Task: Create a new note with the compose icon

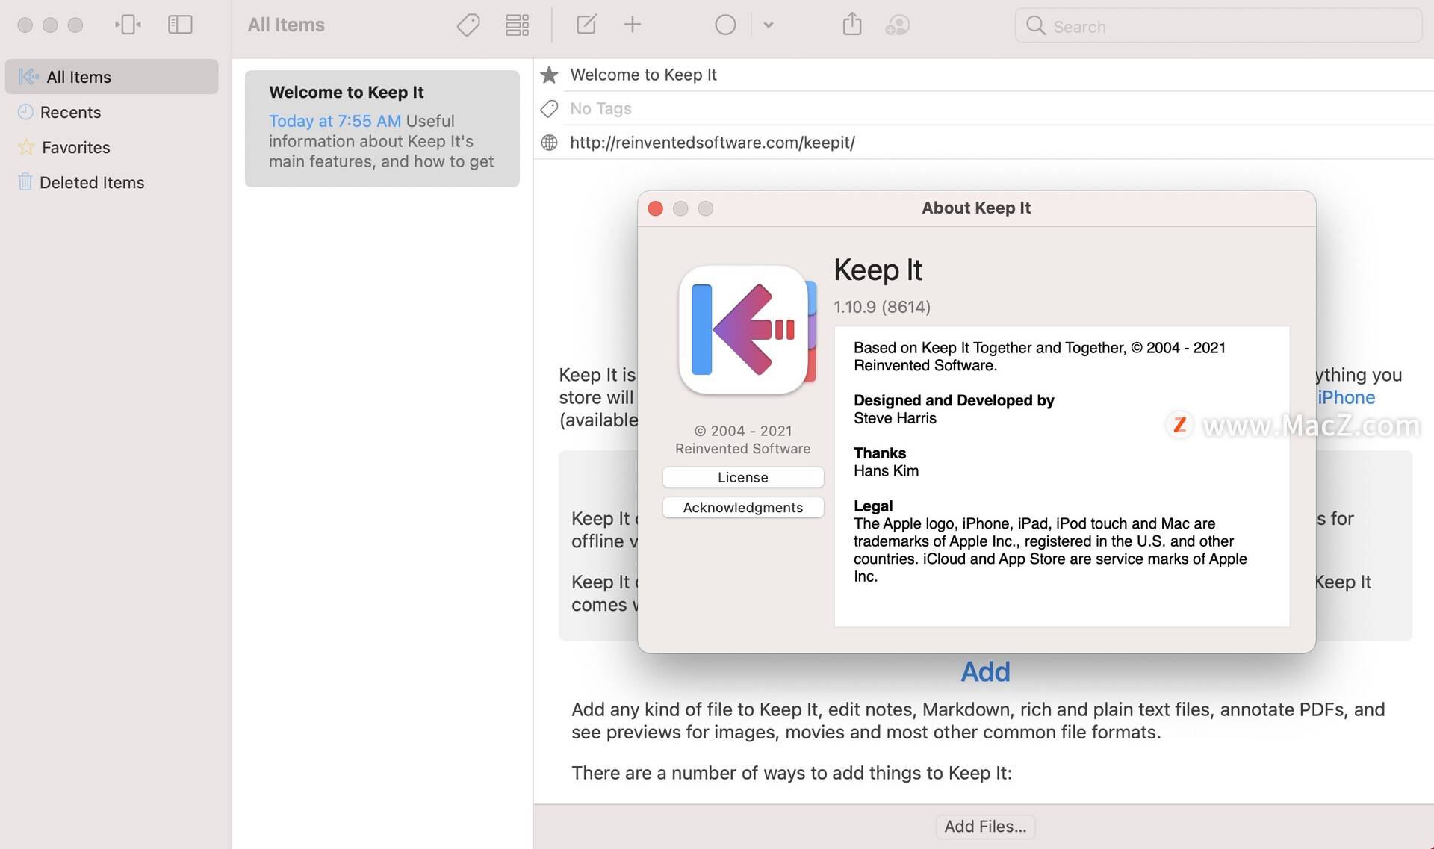Action: point(586,25)
